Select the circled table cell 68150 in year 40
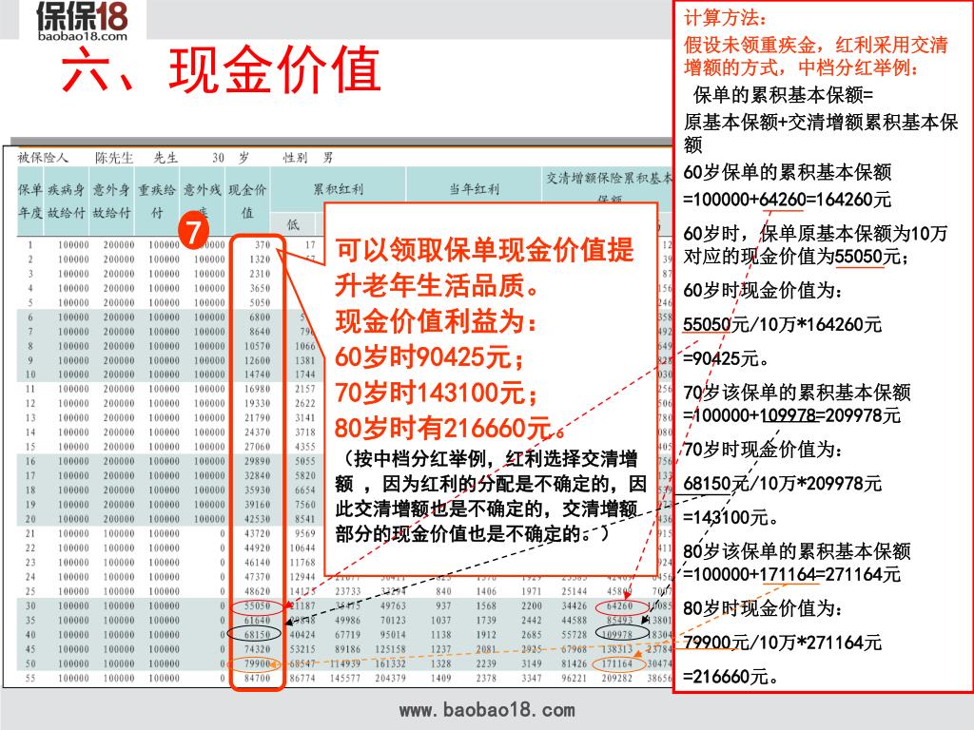This screenshot has width=974, height=730. point(257,634)
